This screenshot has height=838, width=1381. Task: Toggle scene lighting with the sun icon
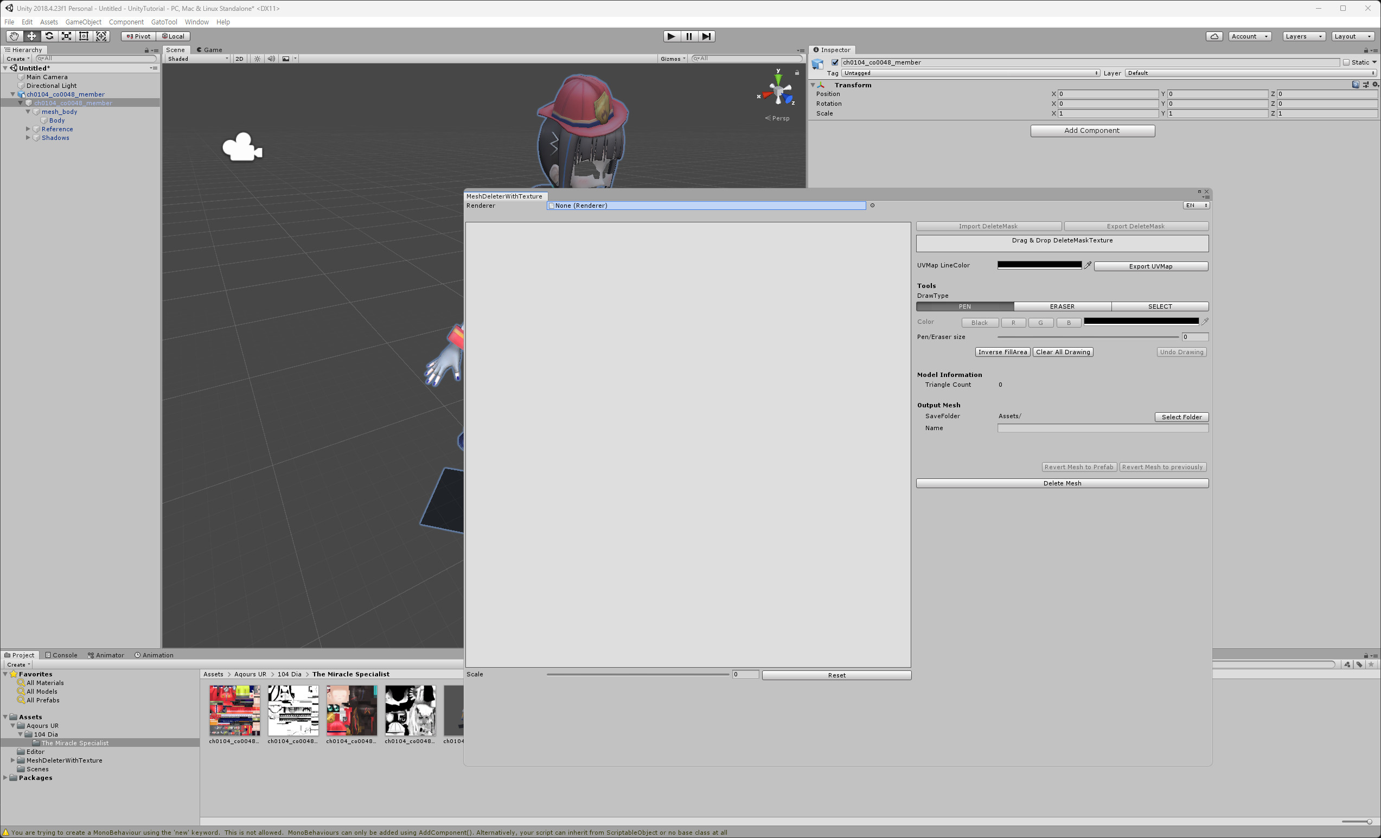point(257,58)
